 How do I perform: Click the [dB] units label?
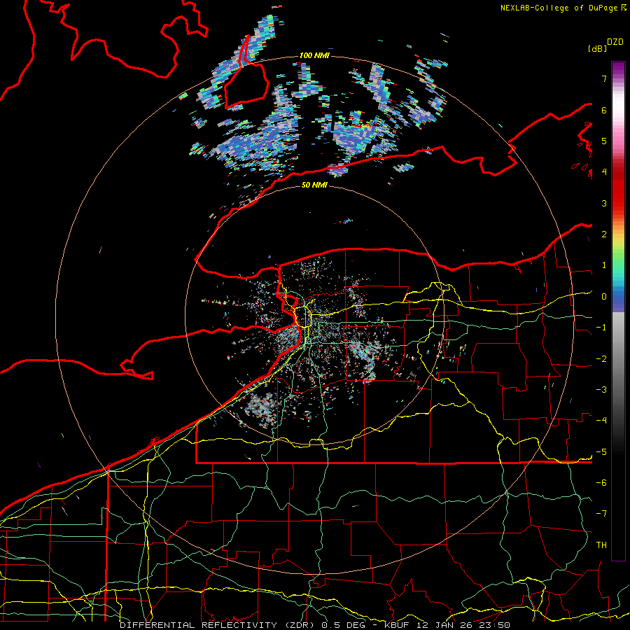click(x=597, y=48)
